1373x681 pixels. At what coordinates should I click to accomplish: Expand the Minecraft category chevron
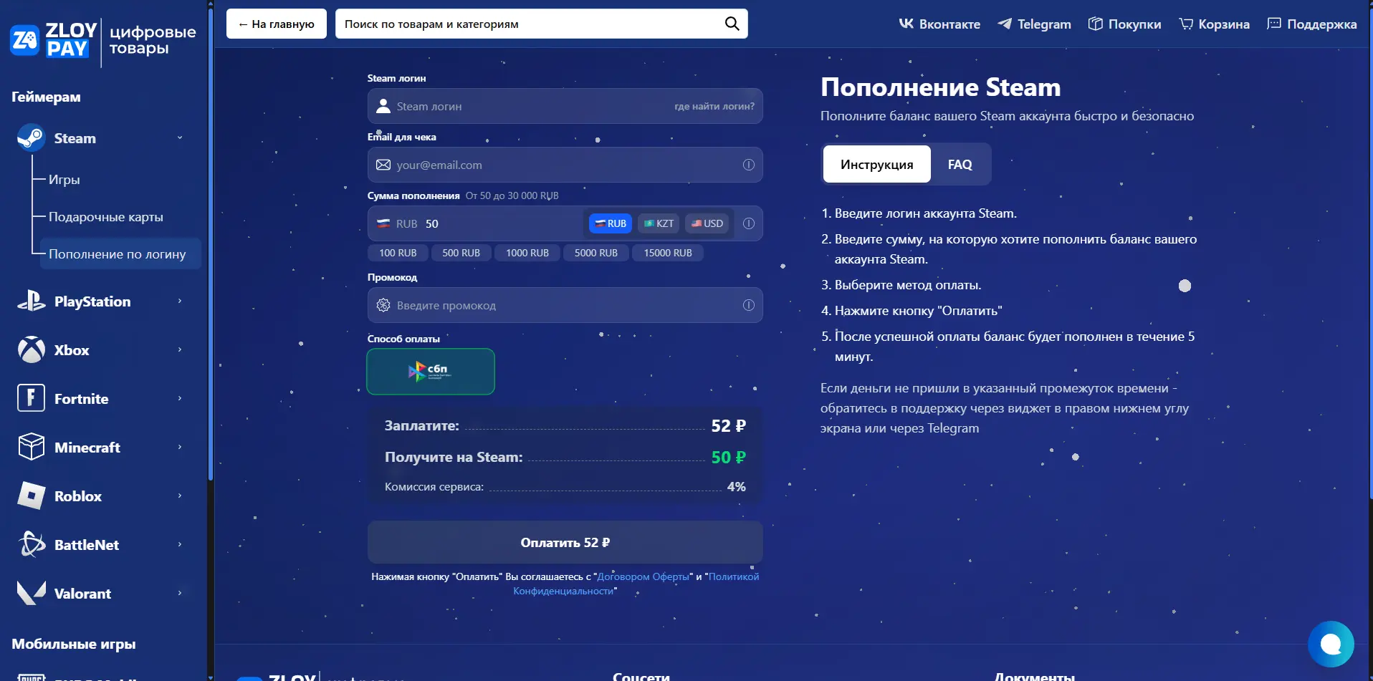pyautogui.click(x=180, y=447)
